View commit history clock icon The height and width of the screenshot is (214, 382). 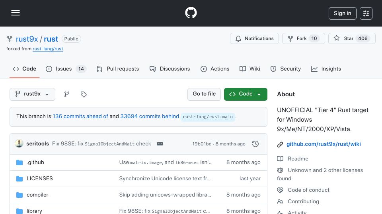(x=255, y=144)
